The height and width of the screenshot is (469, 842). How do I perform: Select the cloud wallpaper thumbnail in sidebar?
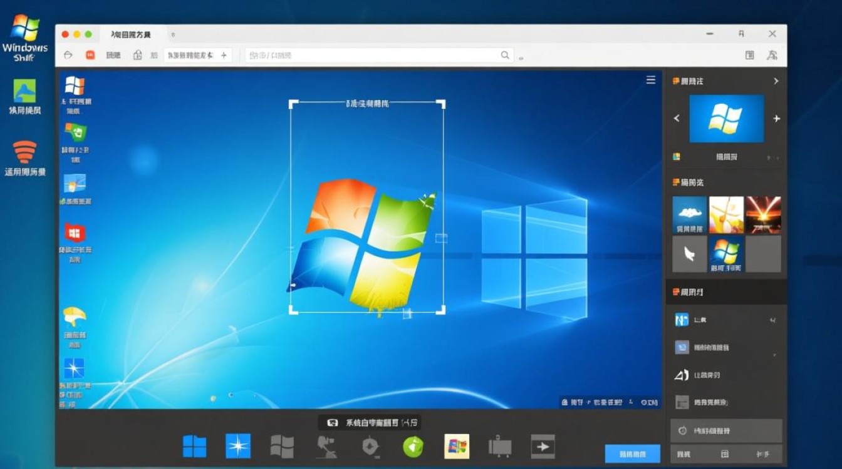(x=690, y=215)
